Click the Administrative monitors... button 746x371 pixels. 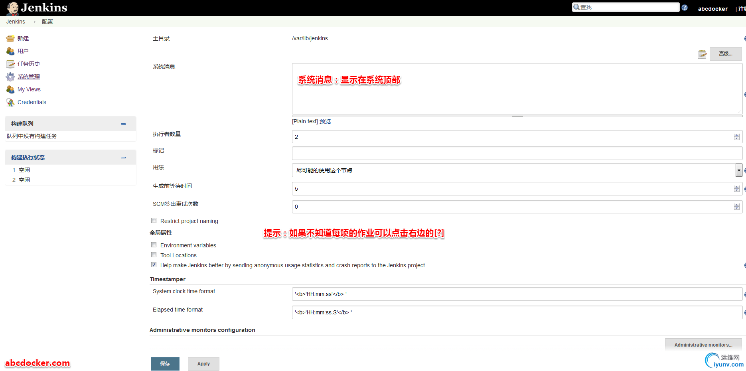coord(703,345)
